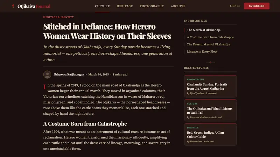
Task: Jump to Lineage in Every Pleat section
Action: 202,51
